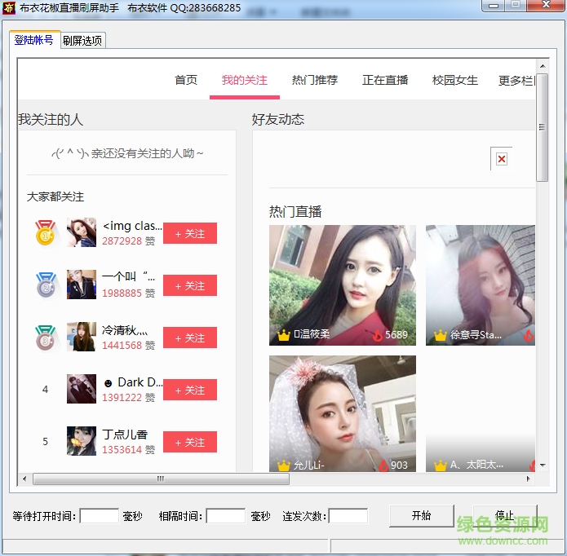Follow the user with 2872928 likes
567x556 pixels.
click(x=190, y=234)
